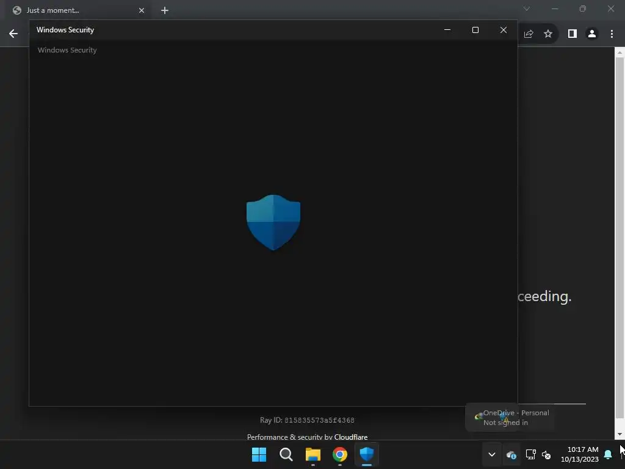
Task: Show hidden system tray icons
Action: click(492, 454)
